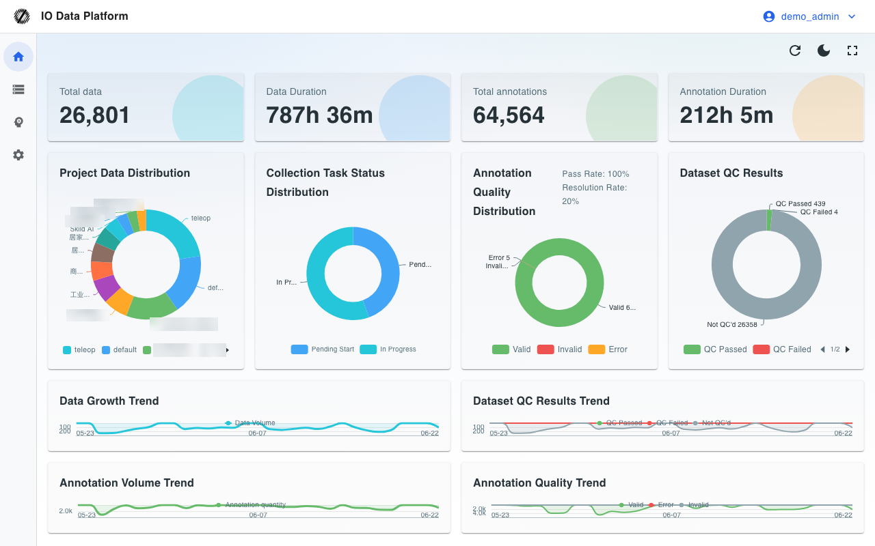Select the Total annotations card
Screen dimensions: 875x546
click(x=559, y=107)
